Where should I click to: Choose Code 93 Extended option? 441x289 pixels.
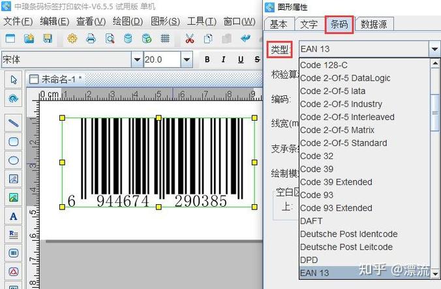(x=365, y=208)
